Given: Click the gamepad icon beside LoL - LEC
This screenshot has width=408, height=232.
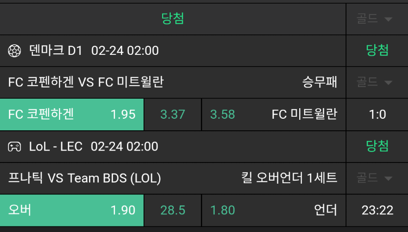Looking at the screenshot, I should [15, 147].
